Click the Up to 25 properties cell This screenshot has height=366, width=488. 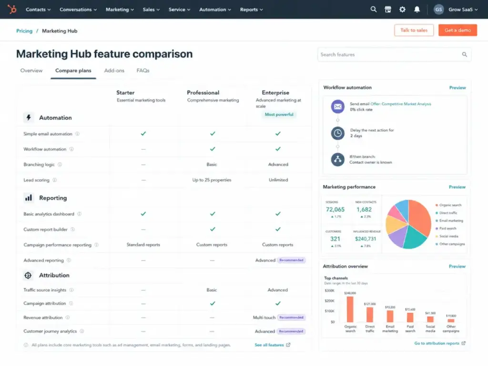[212, 180]
